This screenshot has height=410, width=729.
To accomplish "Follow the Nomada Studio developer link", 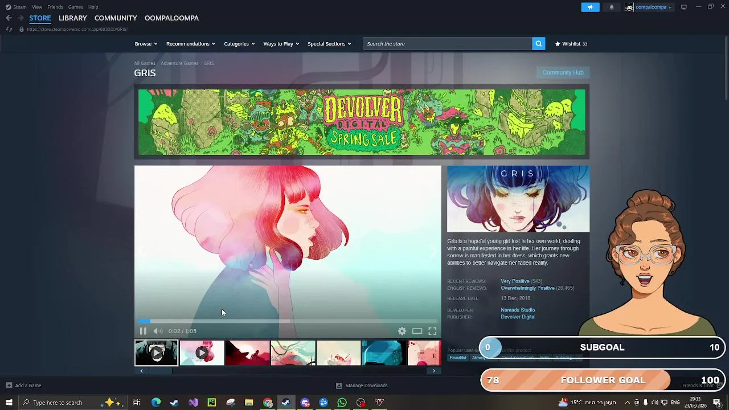I will (518, 310).
